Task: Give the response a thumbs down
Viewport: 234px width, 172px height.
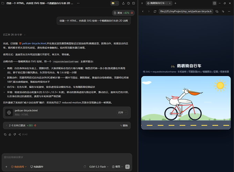Action: (14, 134)
